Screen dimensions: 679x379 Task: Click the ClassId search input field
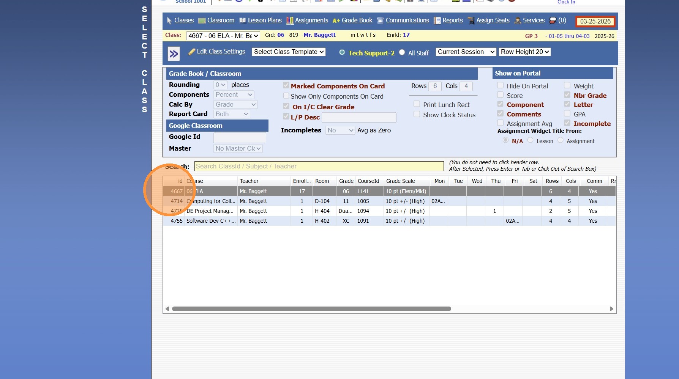319,167
